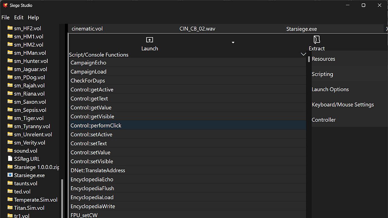Click the sound.vol folder icon

[10, 151]
